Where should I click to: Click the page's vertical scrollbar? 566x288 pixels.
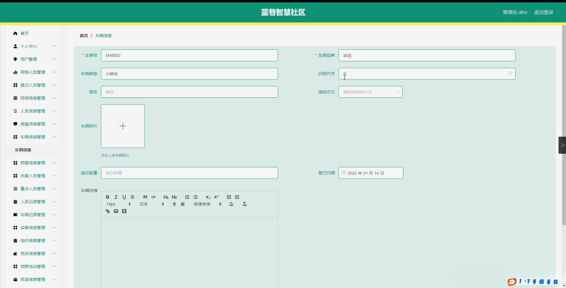(564, 125)
